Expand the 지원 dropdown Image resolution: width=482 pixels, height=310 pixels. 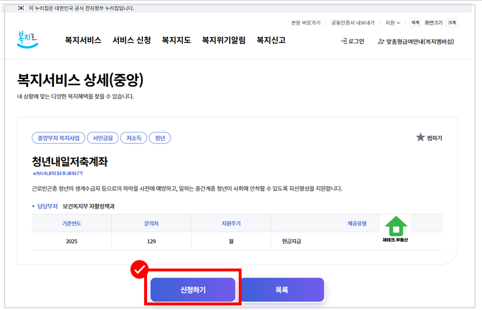click(393, 22)
